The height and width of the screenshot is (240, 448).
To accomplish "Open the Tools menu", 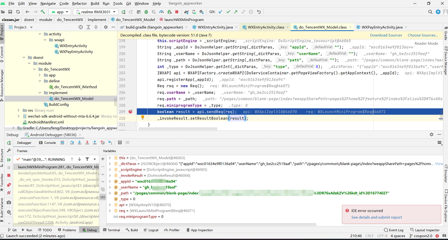I will point(118,3).
